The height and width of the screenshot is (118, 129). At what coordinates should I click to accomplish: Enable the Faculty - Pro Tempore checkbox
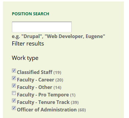pos(14,93)
